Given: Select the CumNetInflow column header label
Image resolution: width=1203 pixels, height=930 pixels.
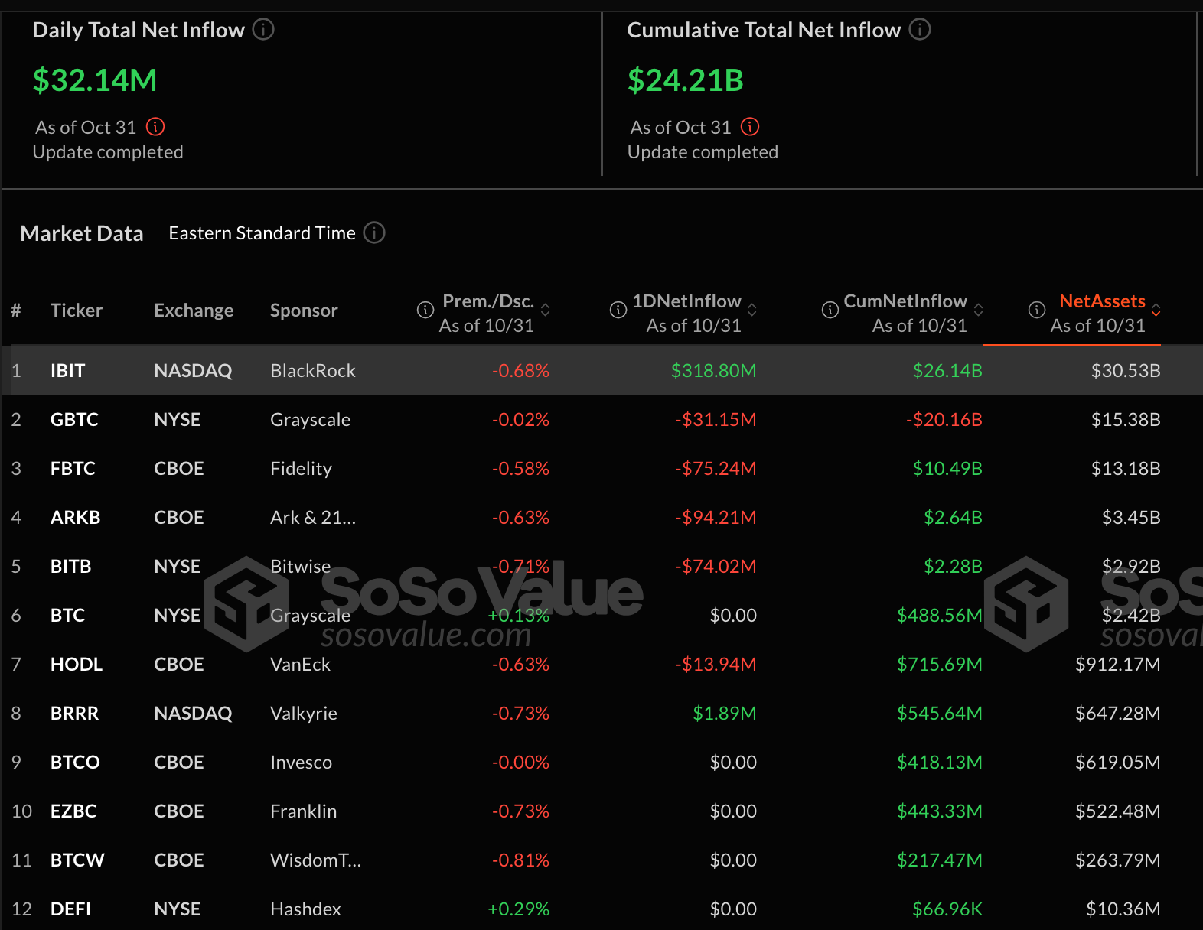Looking at the screenshot, I should 905,301.
